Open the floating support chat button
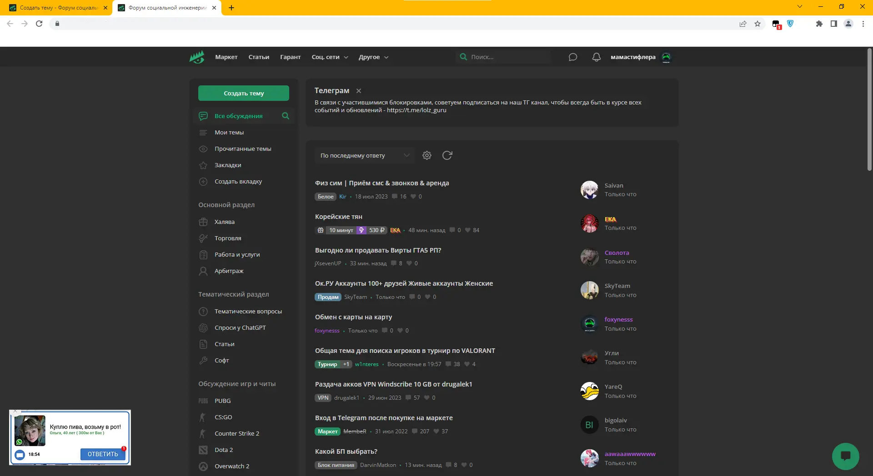 846,456
